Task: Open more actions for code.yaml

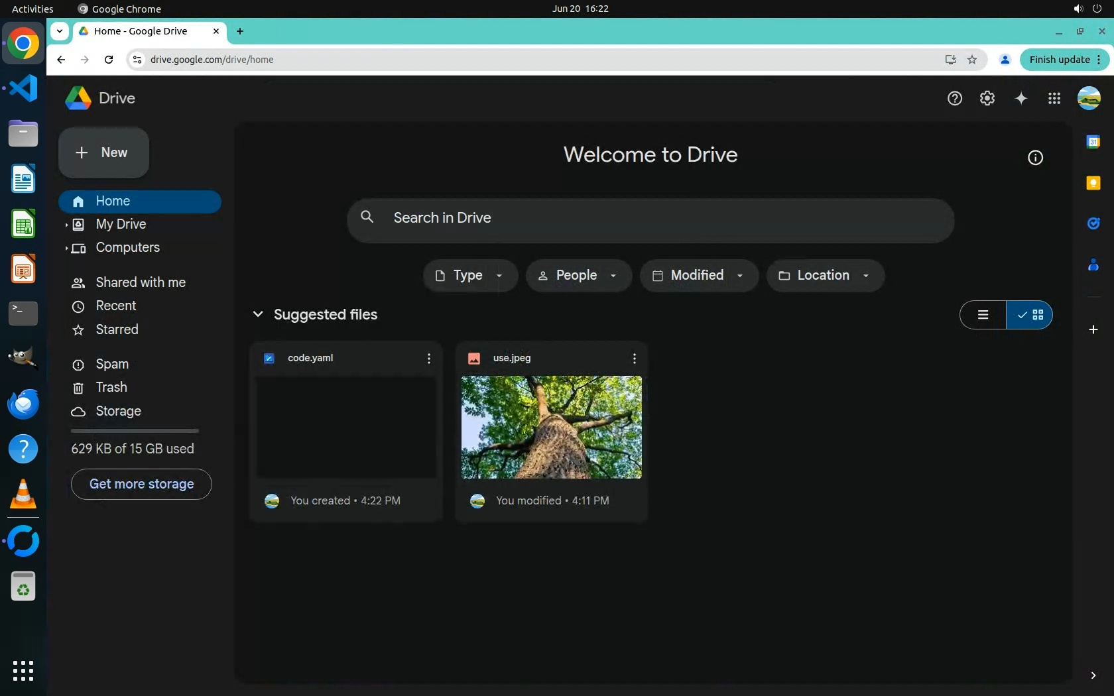Action: (428, 359)
